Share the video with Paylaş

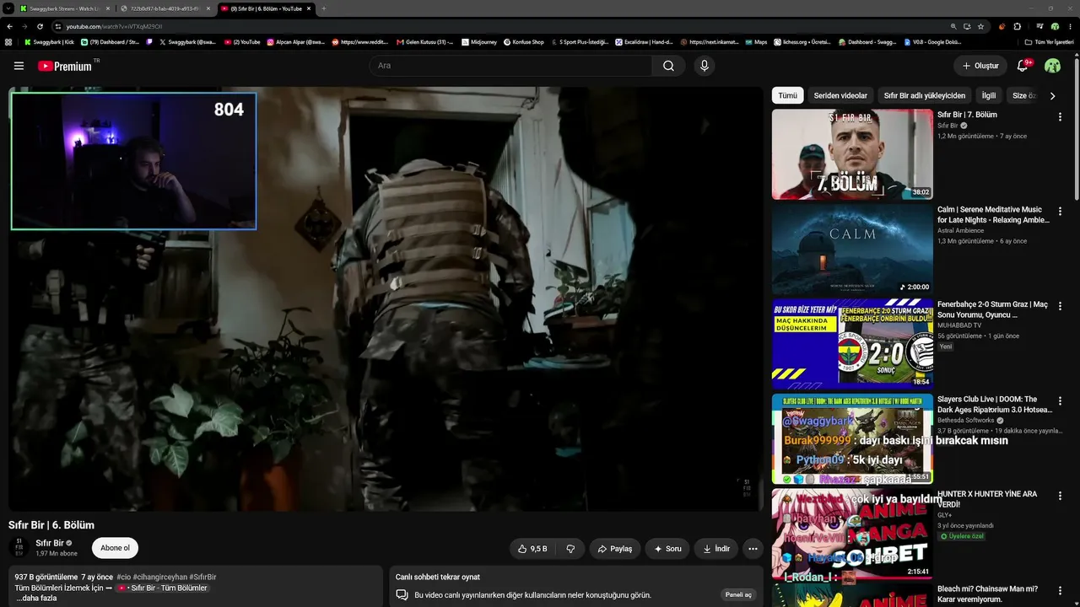coord(614,549)
